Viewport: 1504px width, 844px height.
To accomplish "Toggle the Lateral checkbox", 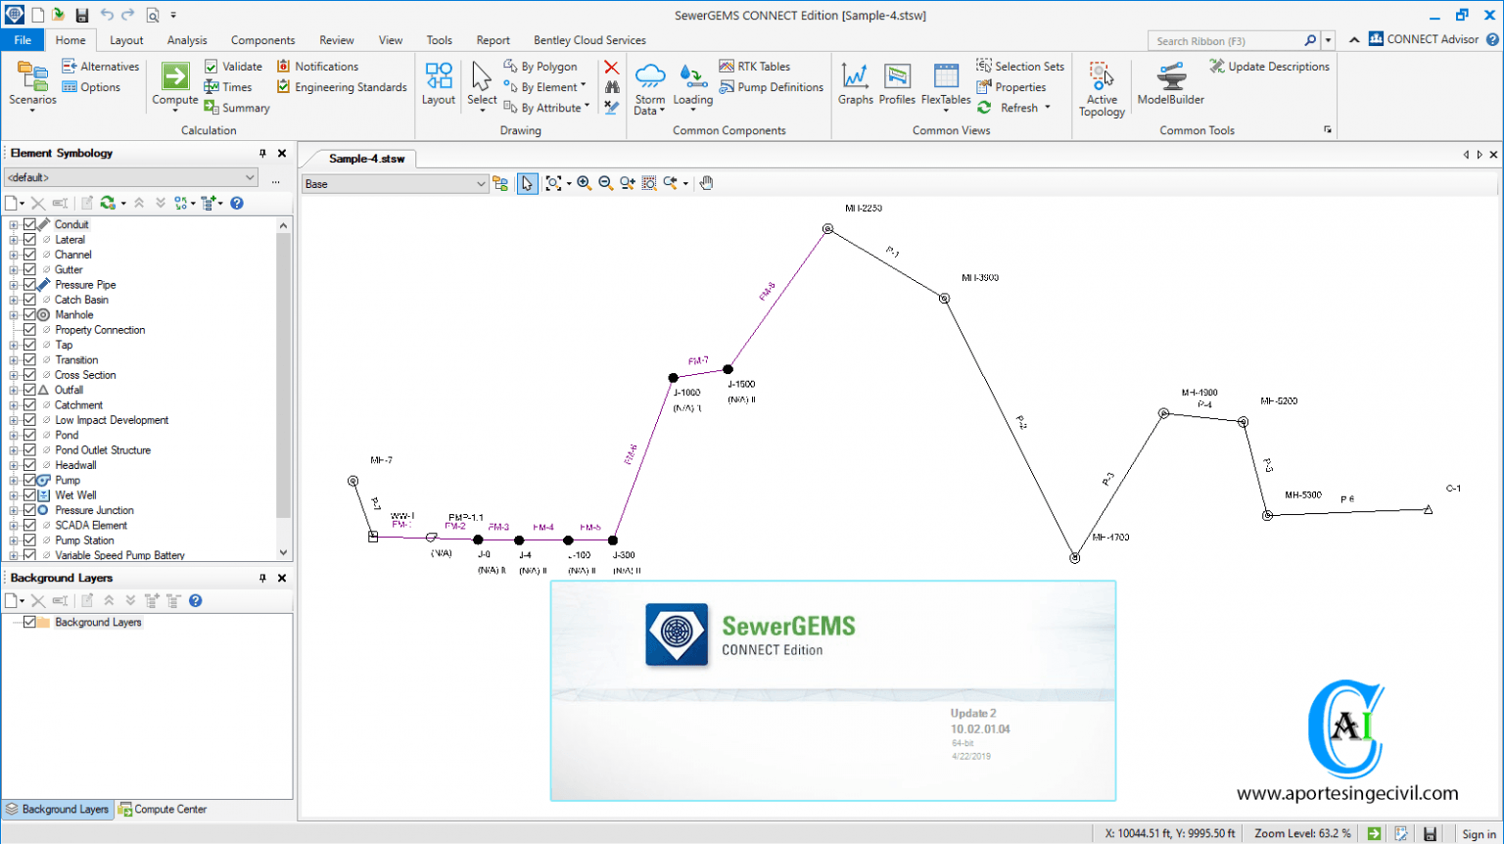I will [29, 239].
